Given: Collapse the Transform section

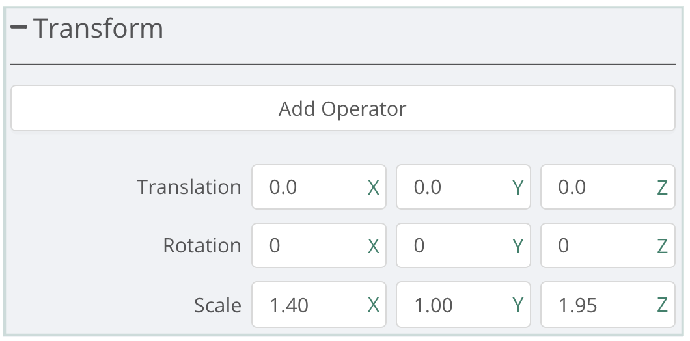Looking at the screenshot, I should pos(19,28).
